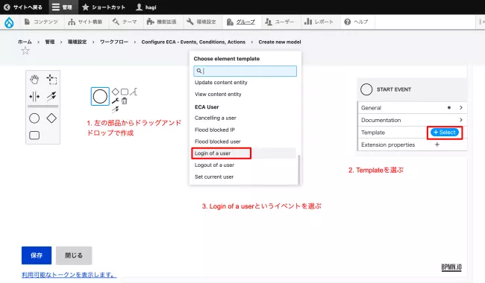Choose Update content entity template
Screen dimensions: 485x283
point(221,83)
